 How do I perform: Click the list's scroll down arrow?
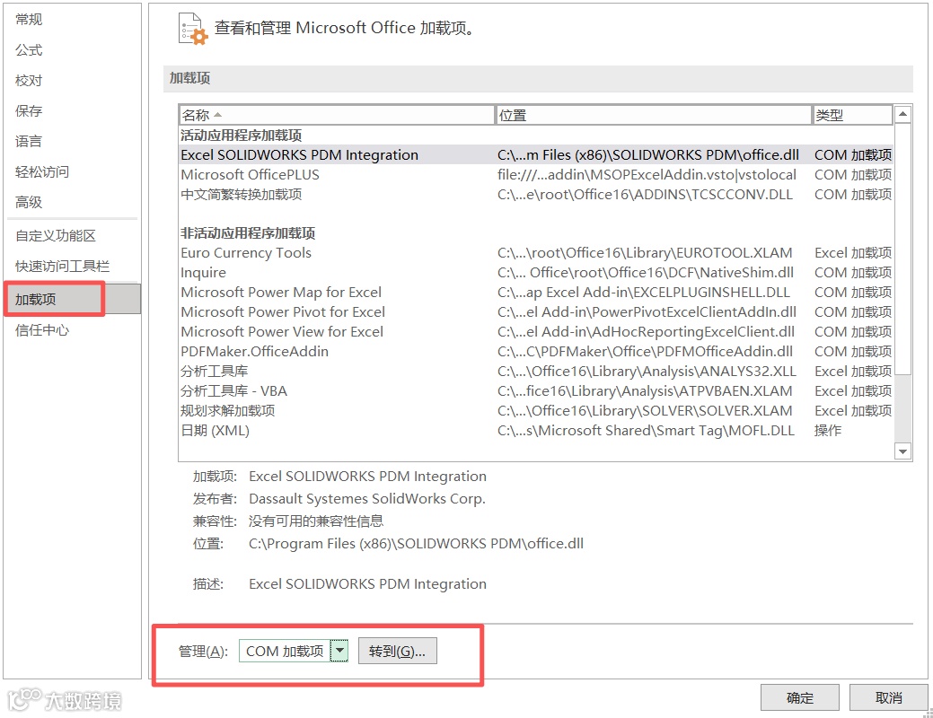[x=902, y=451]
